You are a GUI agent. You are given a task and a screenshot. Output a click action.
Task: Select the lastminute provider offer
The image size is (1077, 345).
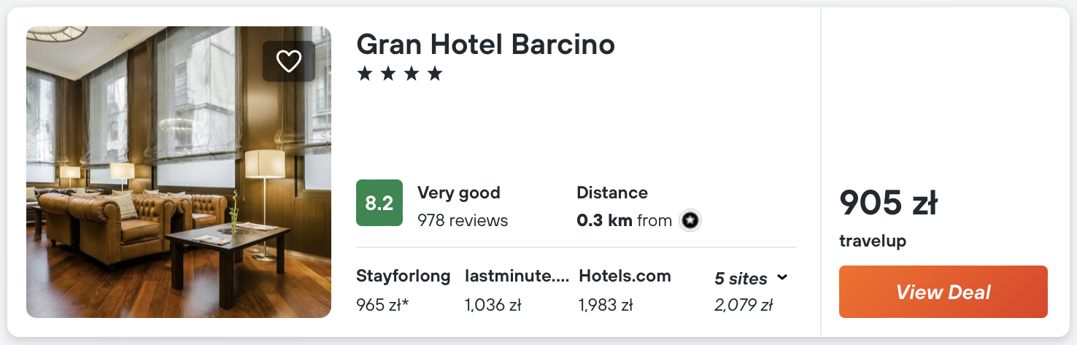pyautogui.click(x=517, y=276)
